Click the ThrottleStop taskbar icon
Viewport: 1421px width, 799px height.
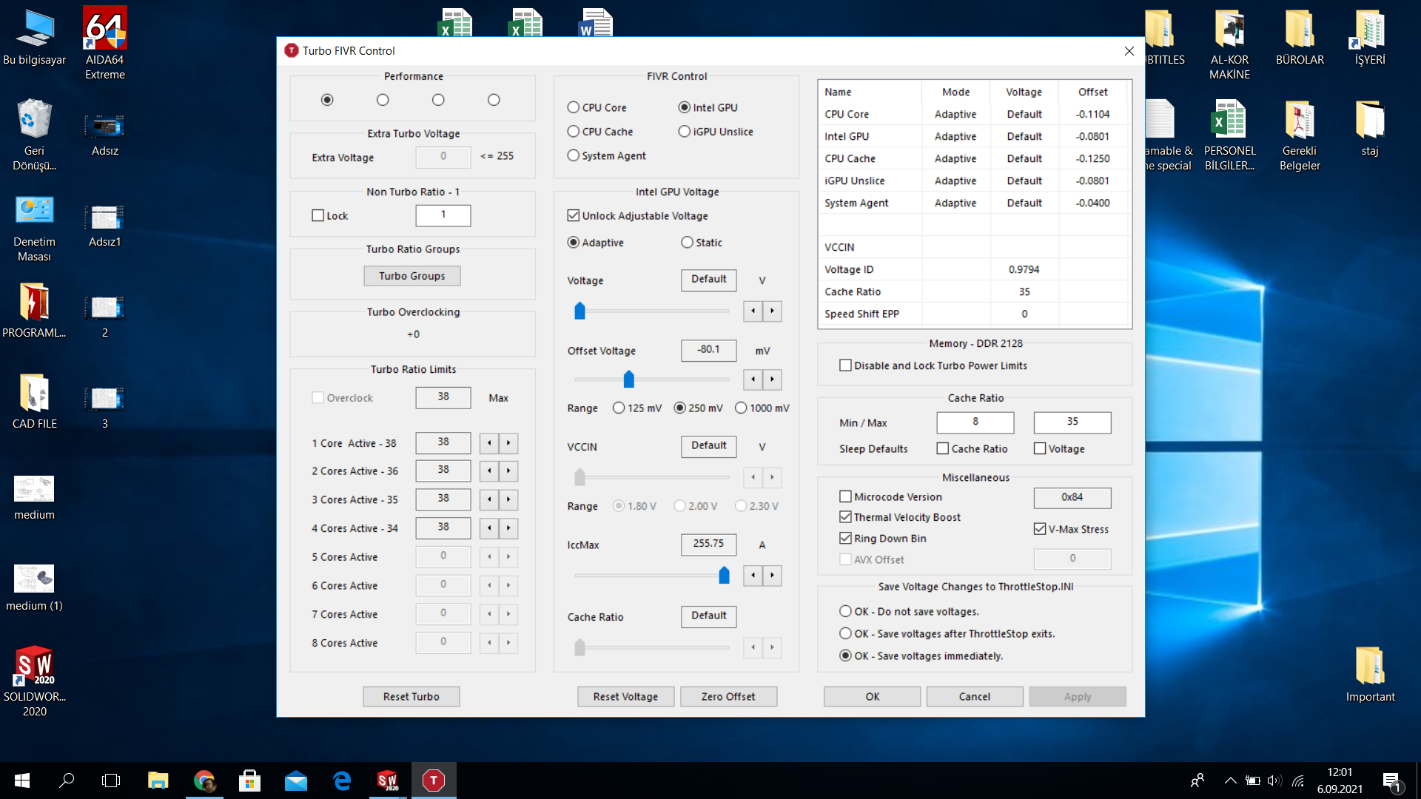click(434, 781)
